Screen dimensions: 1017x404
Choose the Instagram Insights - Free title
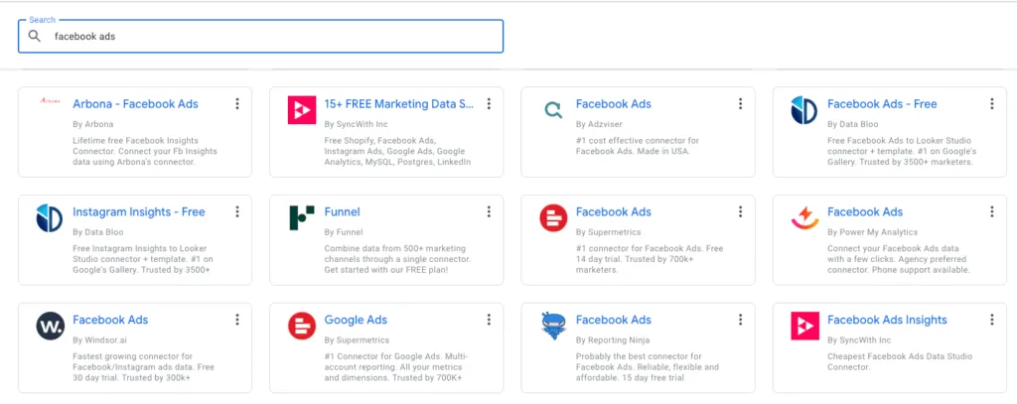coord(138,211)
